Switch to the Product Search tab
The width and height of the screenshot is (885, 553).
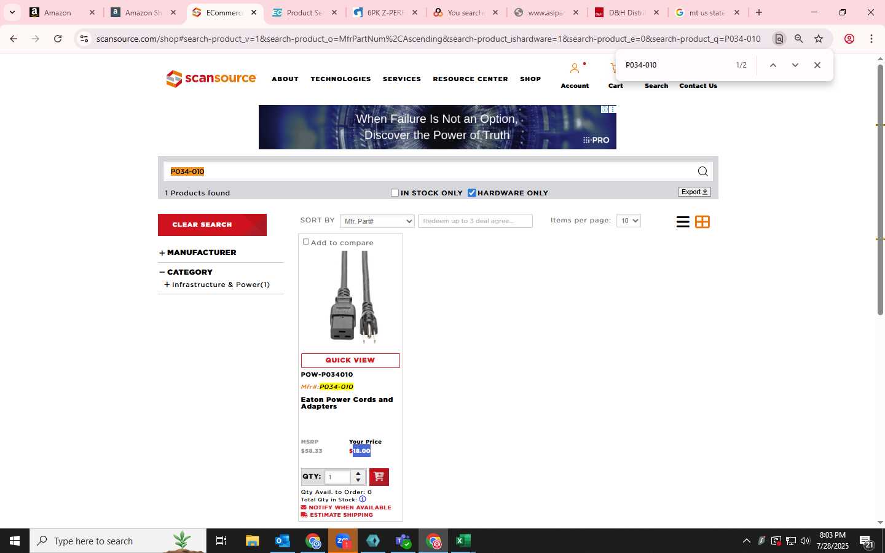304,12
